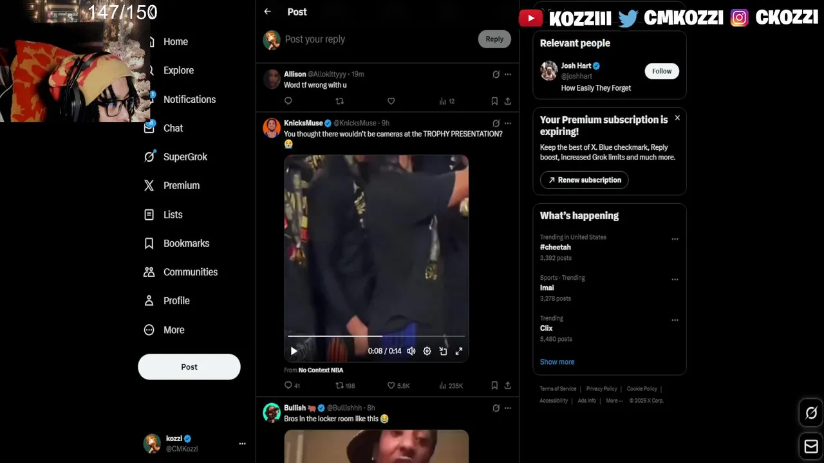Bookmark Allison's reply
Image resolution: width=824 pixels, height=463 pixels.
click(x=494, y=101)
